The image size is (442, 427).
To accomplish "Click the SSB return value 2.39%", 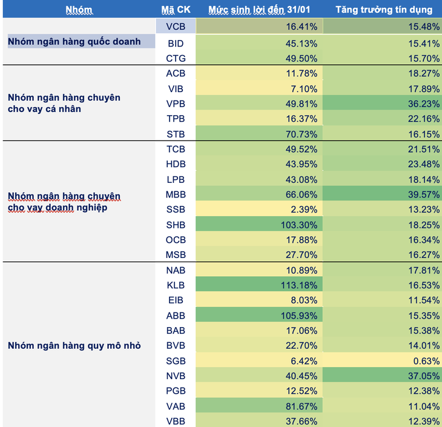I will tap(259, 209).
